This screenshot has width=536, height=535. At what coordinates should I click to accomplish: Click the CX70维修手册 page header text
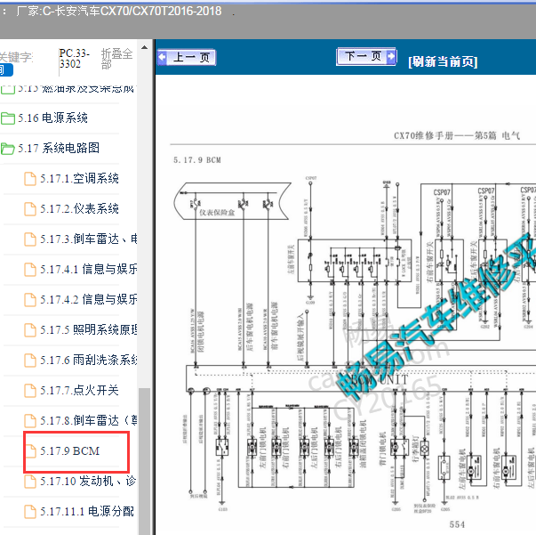coord(457,135)
